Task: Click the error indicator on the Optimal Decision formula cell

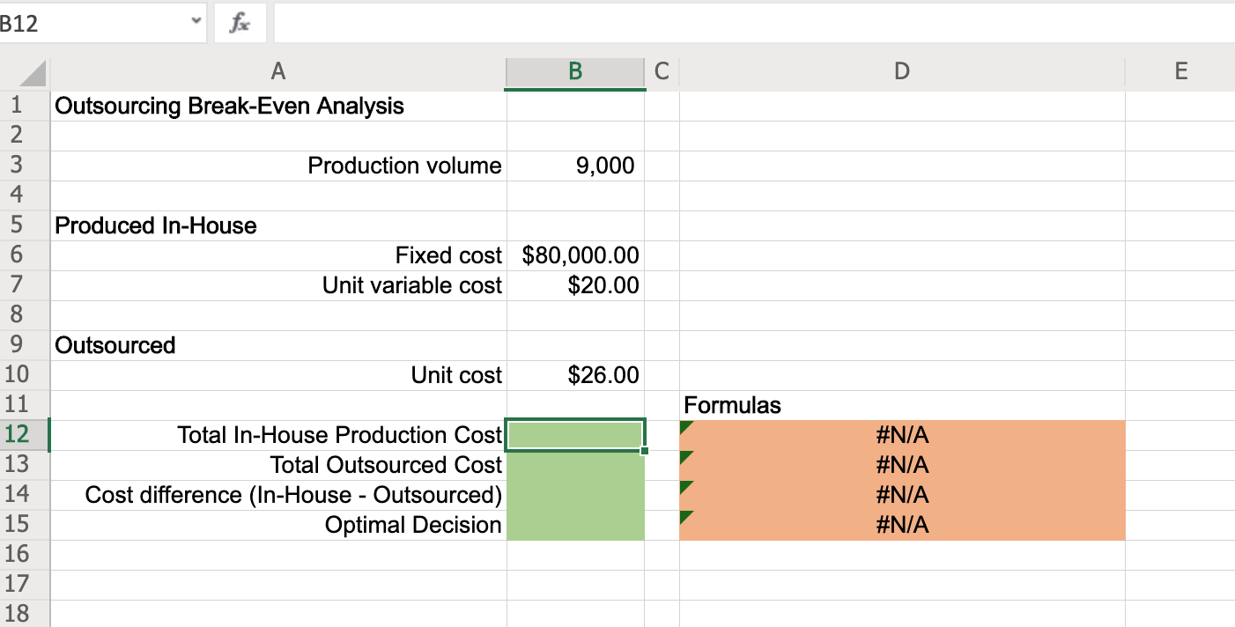Action: (686, 514)
